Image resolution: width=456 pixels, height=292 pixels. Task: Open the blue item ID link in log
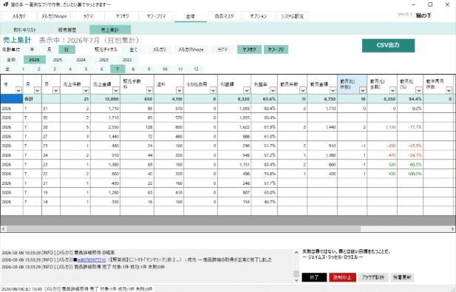[92, 259]
